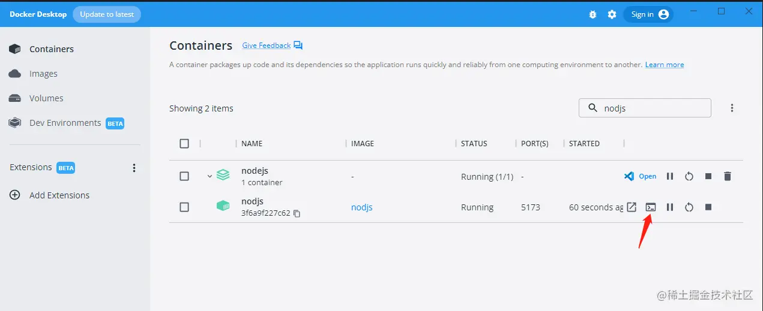Go to Volumes in sidebar
The width and height of the screenshot is (763, 311).
point(46,98)
